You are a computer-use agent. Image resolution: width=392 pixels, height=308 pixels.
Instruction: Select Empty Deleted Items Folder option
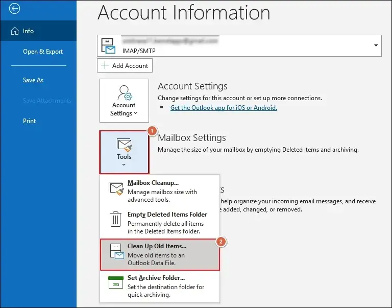pos(160,222)
